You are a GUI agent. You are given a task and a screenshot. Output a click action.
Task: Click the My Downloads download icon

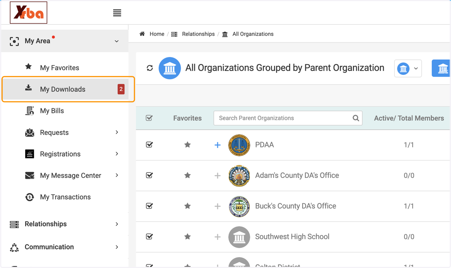pos(29,88)
